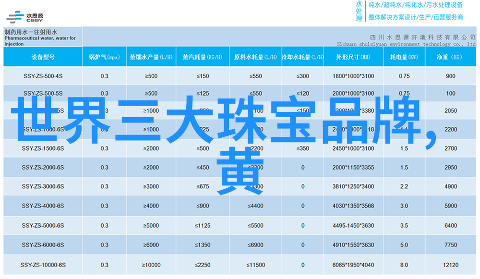480x279 pixels.
Task: Click the 耗电量(KW) column header
Action: point(404,57)
